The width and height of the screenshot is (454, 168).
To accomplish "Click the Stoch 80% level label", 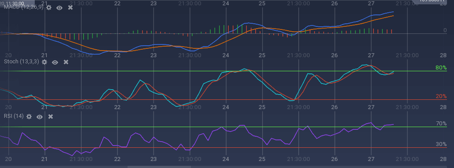I will click(x=441, y=68).
